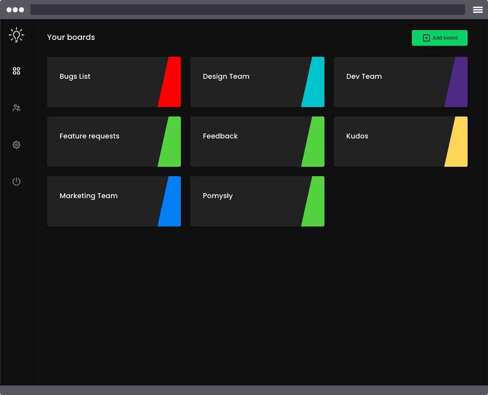Open the Dev Team board
Screen dimensions: 488x395
coord(391,82)
